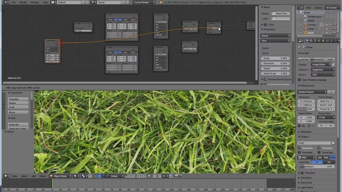
Task: Toggle Lamp renderability camera icon
Action: 335,29
